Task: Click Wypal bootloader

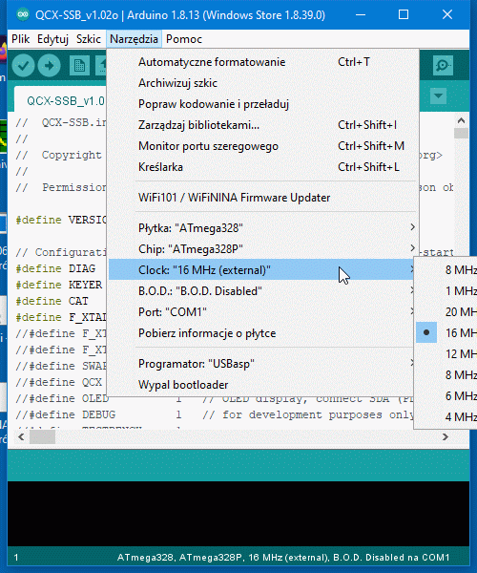Action: click(263, 385)
